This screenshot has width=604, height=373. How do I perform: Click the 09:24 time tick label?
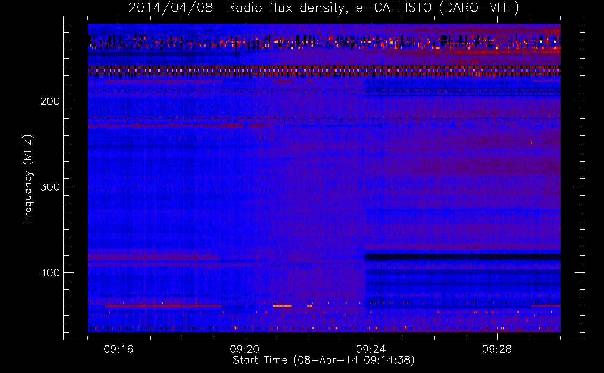[371, 350]
